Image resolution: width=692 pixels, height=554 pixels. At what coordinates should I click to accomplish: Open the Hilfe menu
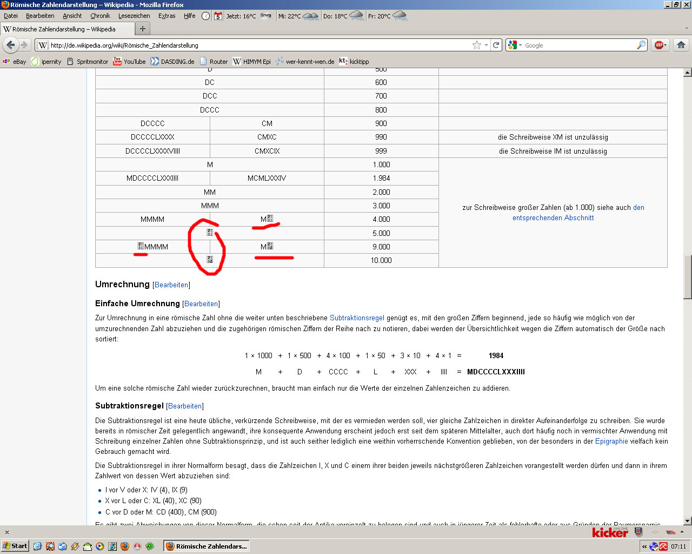click(190, 16)
